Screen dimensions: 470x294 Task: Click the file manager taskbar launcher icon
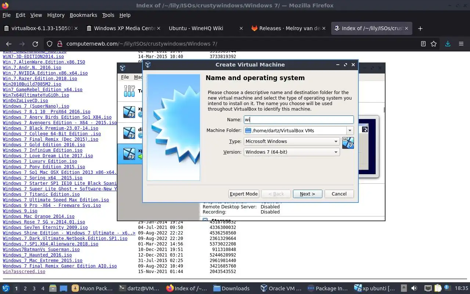click(x=53, y=288)
